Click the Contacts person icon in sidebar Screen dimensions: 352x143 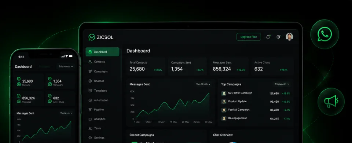tap(90, 62)
